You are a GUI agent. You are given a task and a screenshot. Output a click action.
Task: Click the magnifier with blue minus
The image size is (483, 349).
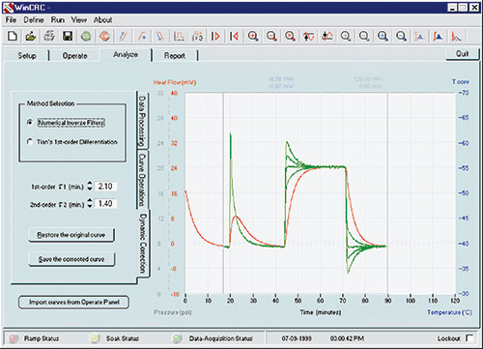[x=401, y=36]
